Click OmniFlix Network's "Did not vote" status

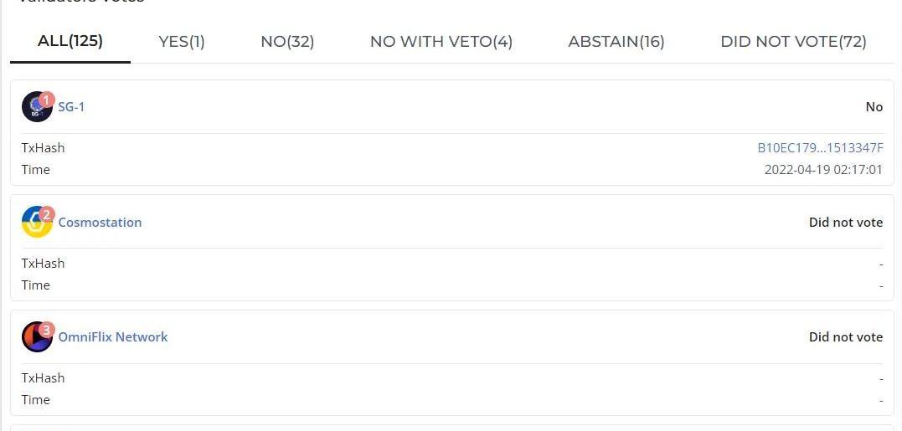[x=845, y=336]
